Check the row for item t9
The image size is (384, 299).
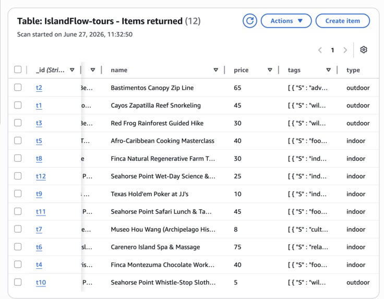[x=18, y=194]
